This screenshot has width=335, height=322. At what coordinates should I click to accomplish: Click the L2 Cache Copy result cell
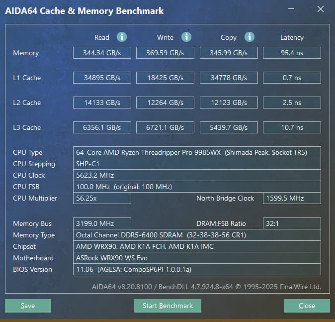click(x=229, y=103)
